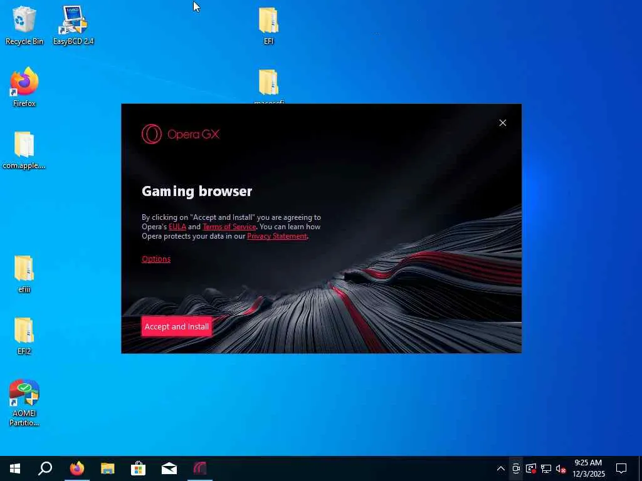Select the Recycle Bin desktop icon

pyautogui.click(x=24, y=25)
